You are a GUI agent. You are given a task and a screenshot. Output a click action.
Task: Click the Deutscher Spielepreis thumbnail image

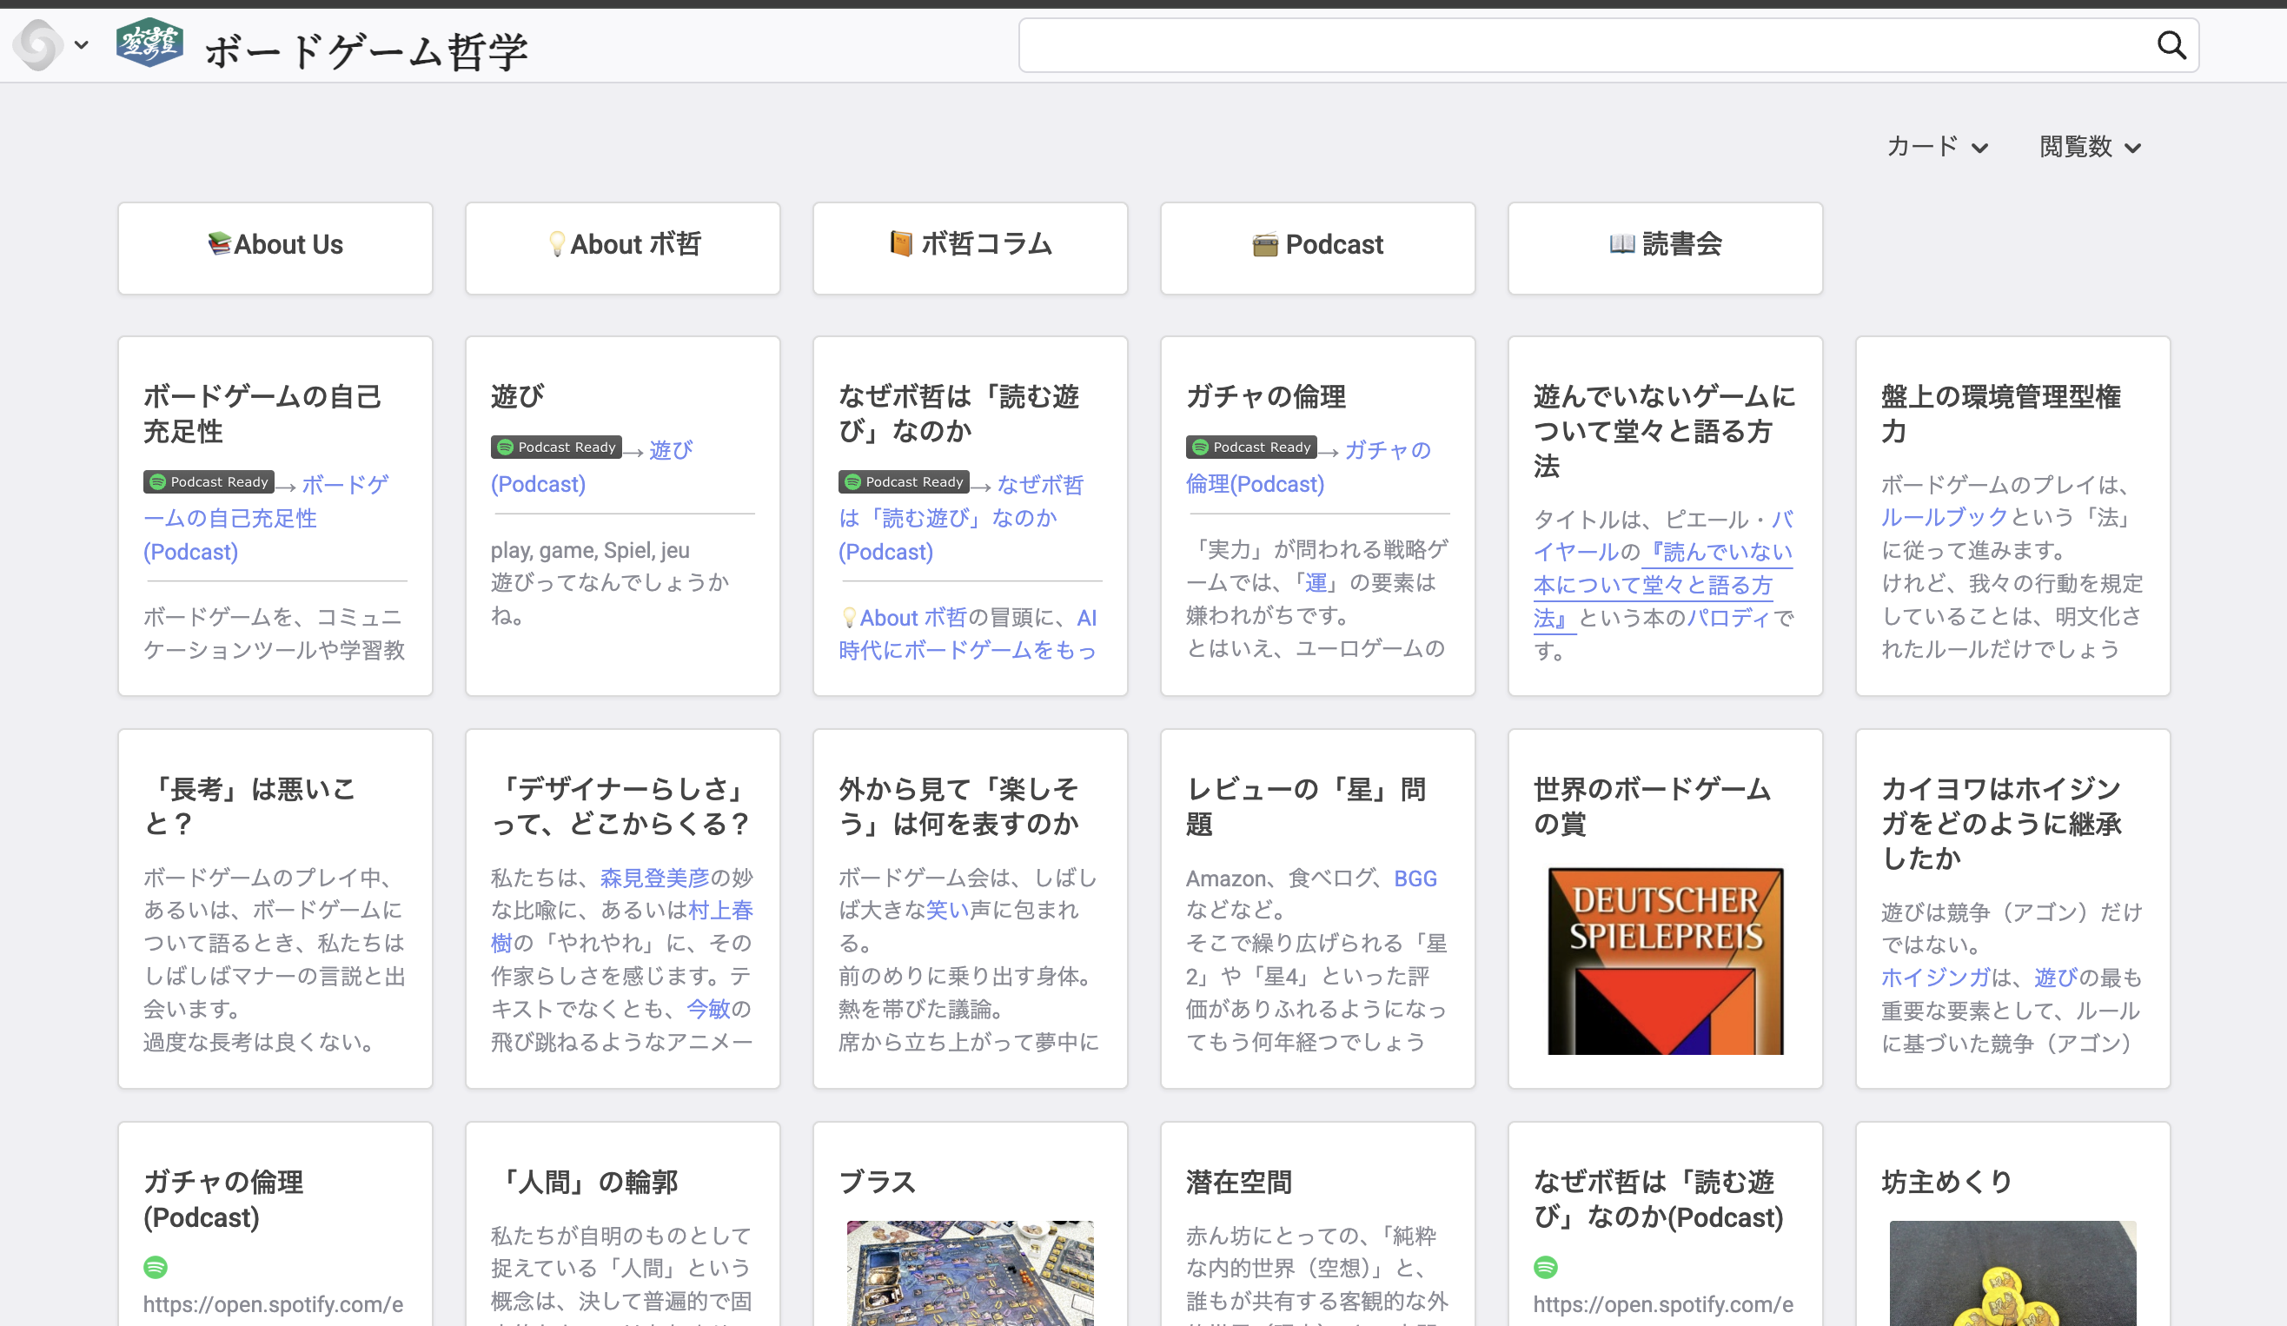coord(1665,961)
